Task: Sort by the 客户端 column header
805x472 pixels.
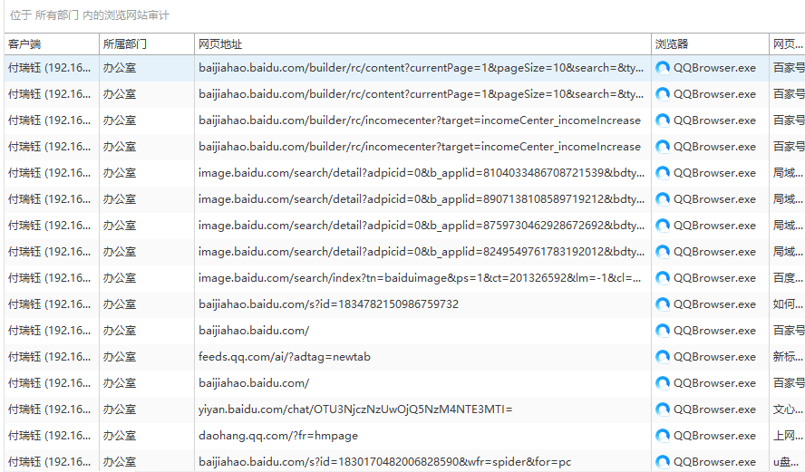Action: click(x=52, y=44)
